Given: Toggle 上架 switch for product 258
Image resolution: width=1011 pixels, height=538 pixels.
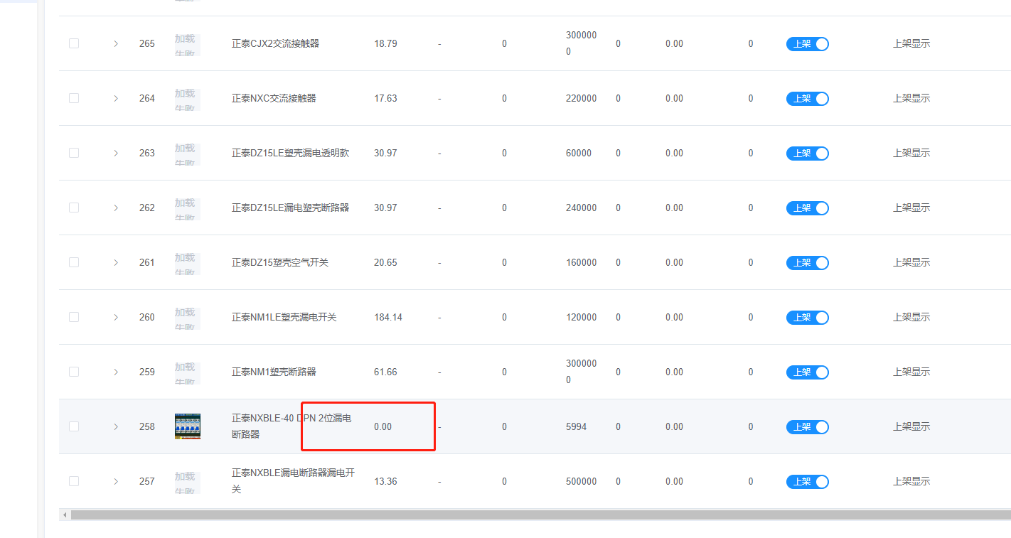Looking at the screenshot, I should point(808,427).
